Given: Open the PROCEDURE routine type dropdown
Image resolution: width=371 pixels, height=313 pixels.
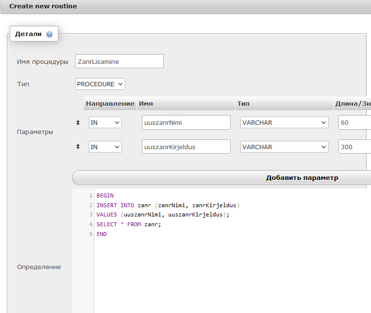Looking at the screenshot, I should [100, 84].
